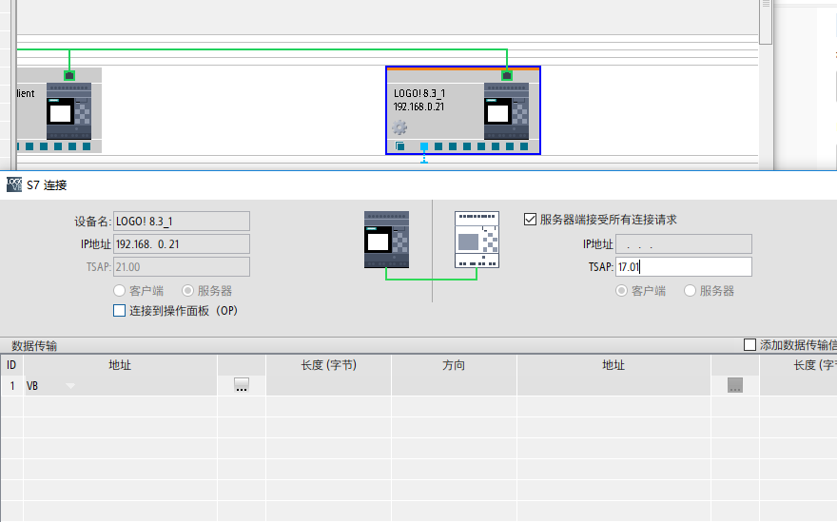Click the green Ethernet port atop the client device
The image size is (837, 522).
click(x=69, y=75)
